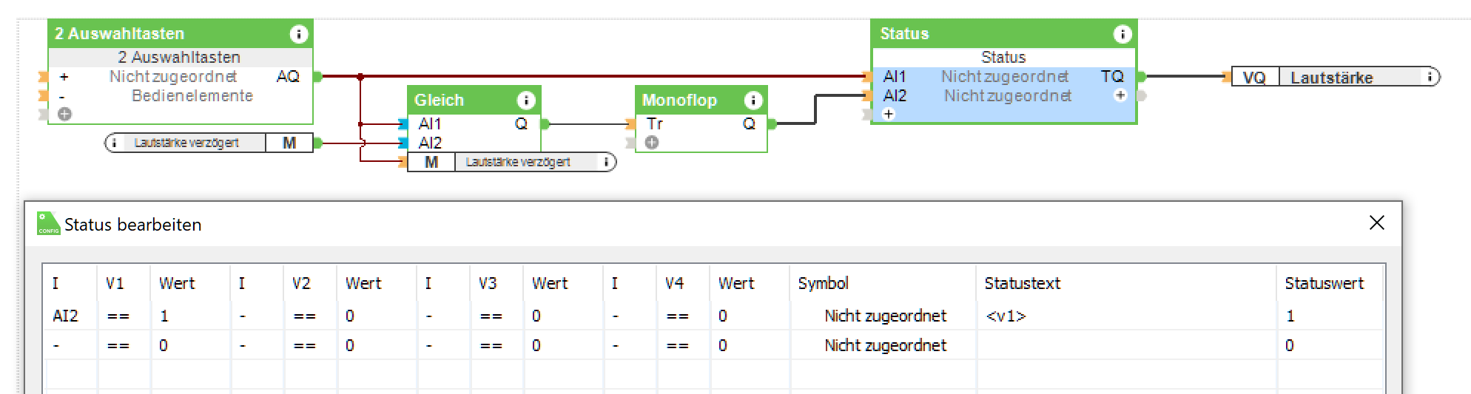Select the Statuswert column header
Screen dimensions: 1471x394
pyautogui.click(x=1324, y=284)
